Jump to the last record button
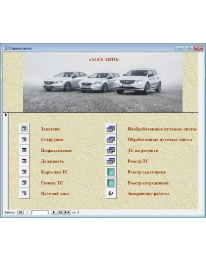Viewport: 206px width, 261px height. point(61,212)
